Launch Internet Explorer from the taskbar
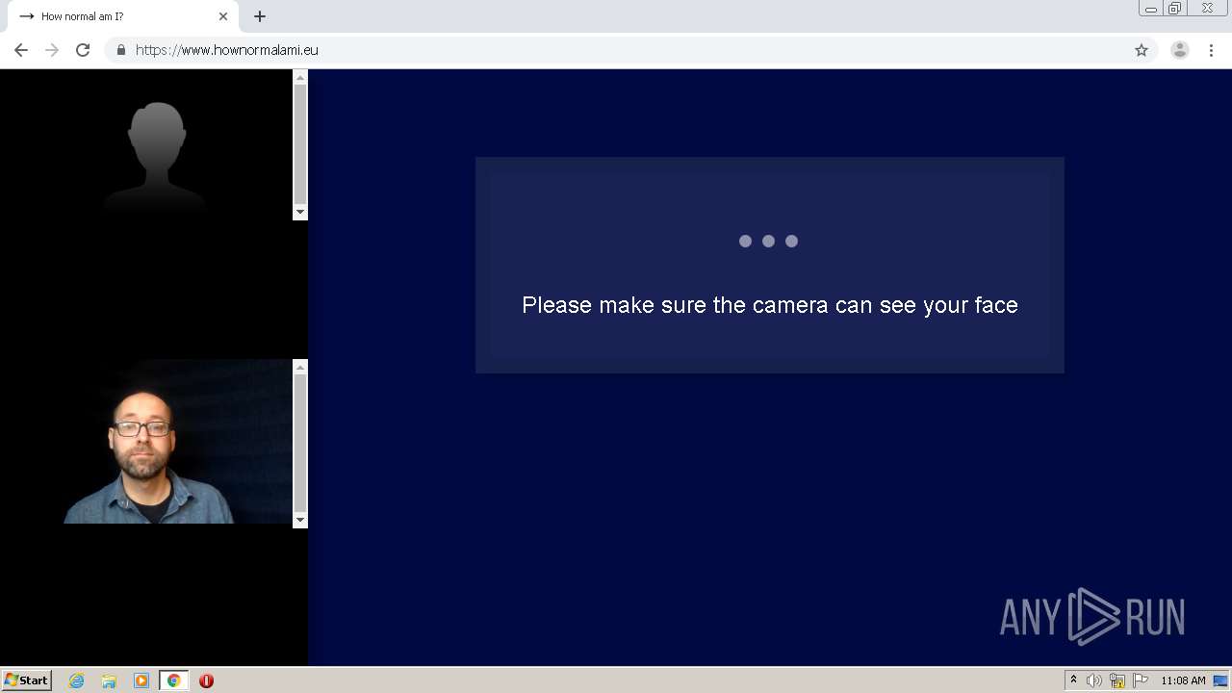 click(77, 680)
